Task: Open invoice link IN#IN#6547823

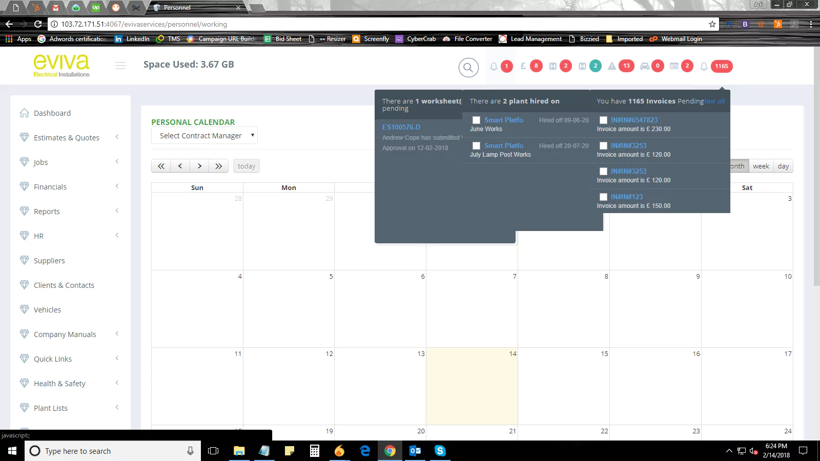Action: 634,120
